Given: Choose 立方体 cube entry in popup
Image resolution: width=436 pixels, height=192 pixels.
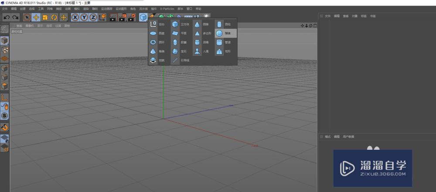Looking at the screenshot, I should tap(181, 24).
